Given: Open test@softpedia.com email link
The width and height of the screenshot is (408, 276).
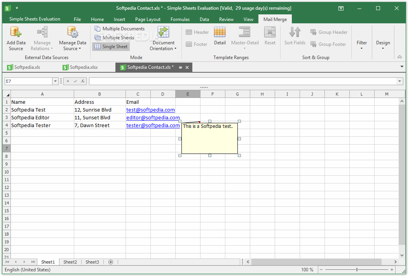Looking at the screenshot, I should [150, 110].
